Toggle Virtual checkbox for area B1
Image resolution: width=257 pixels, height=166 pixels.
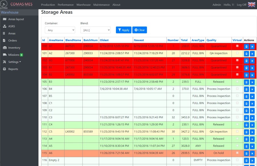(237, 67)
